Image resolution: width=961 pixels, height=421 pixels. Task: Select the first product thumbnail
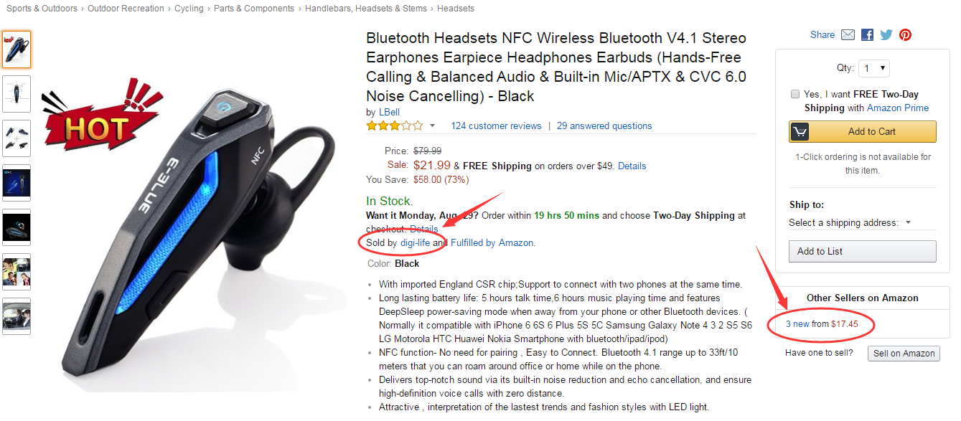click(x=17, y=49)
